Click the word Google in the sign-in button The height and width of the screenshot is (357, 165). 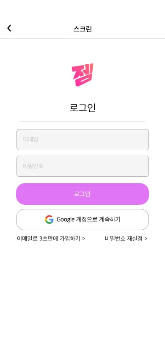pyautogui.click(x=66, y=220)
